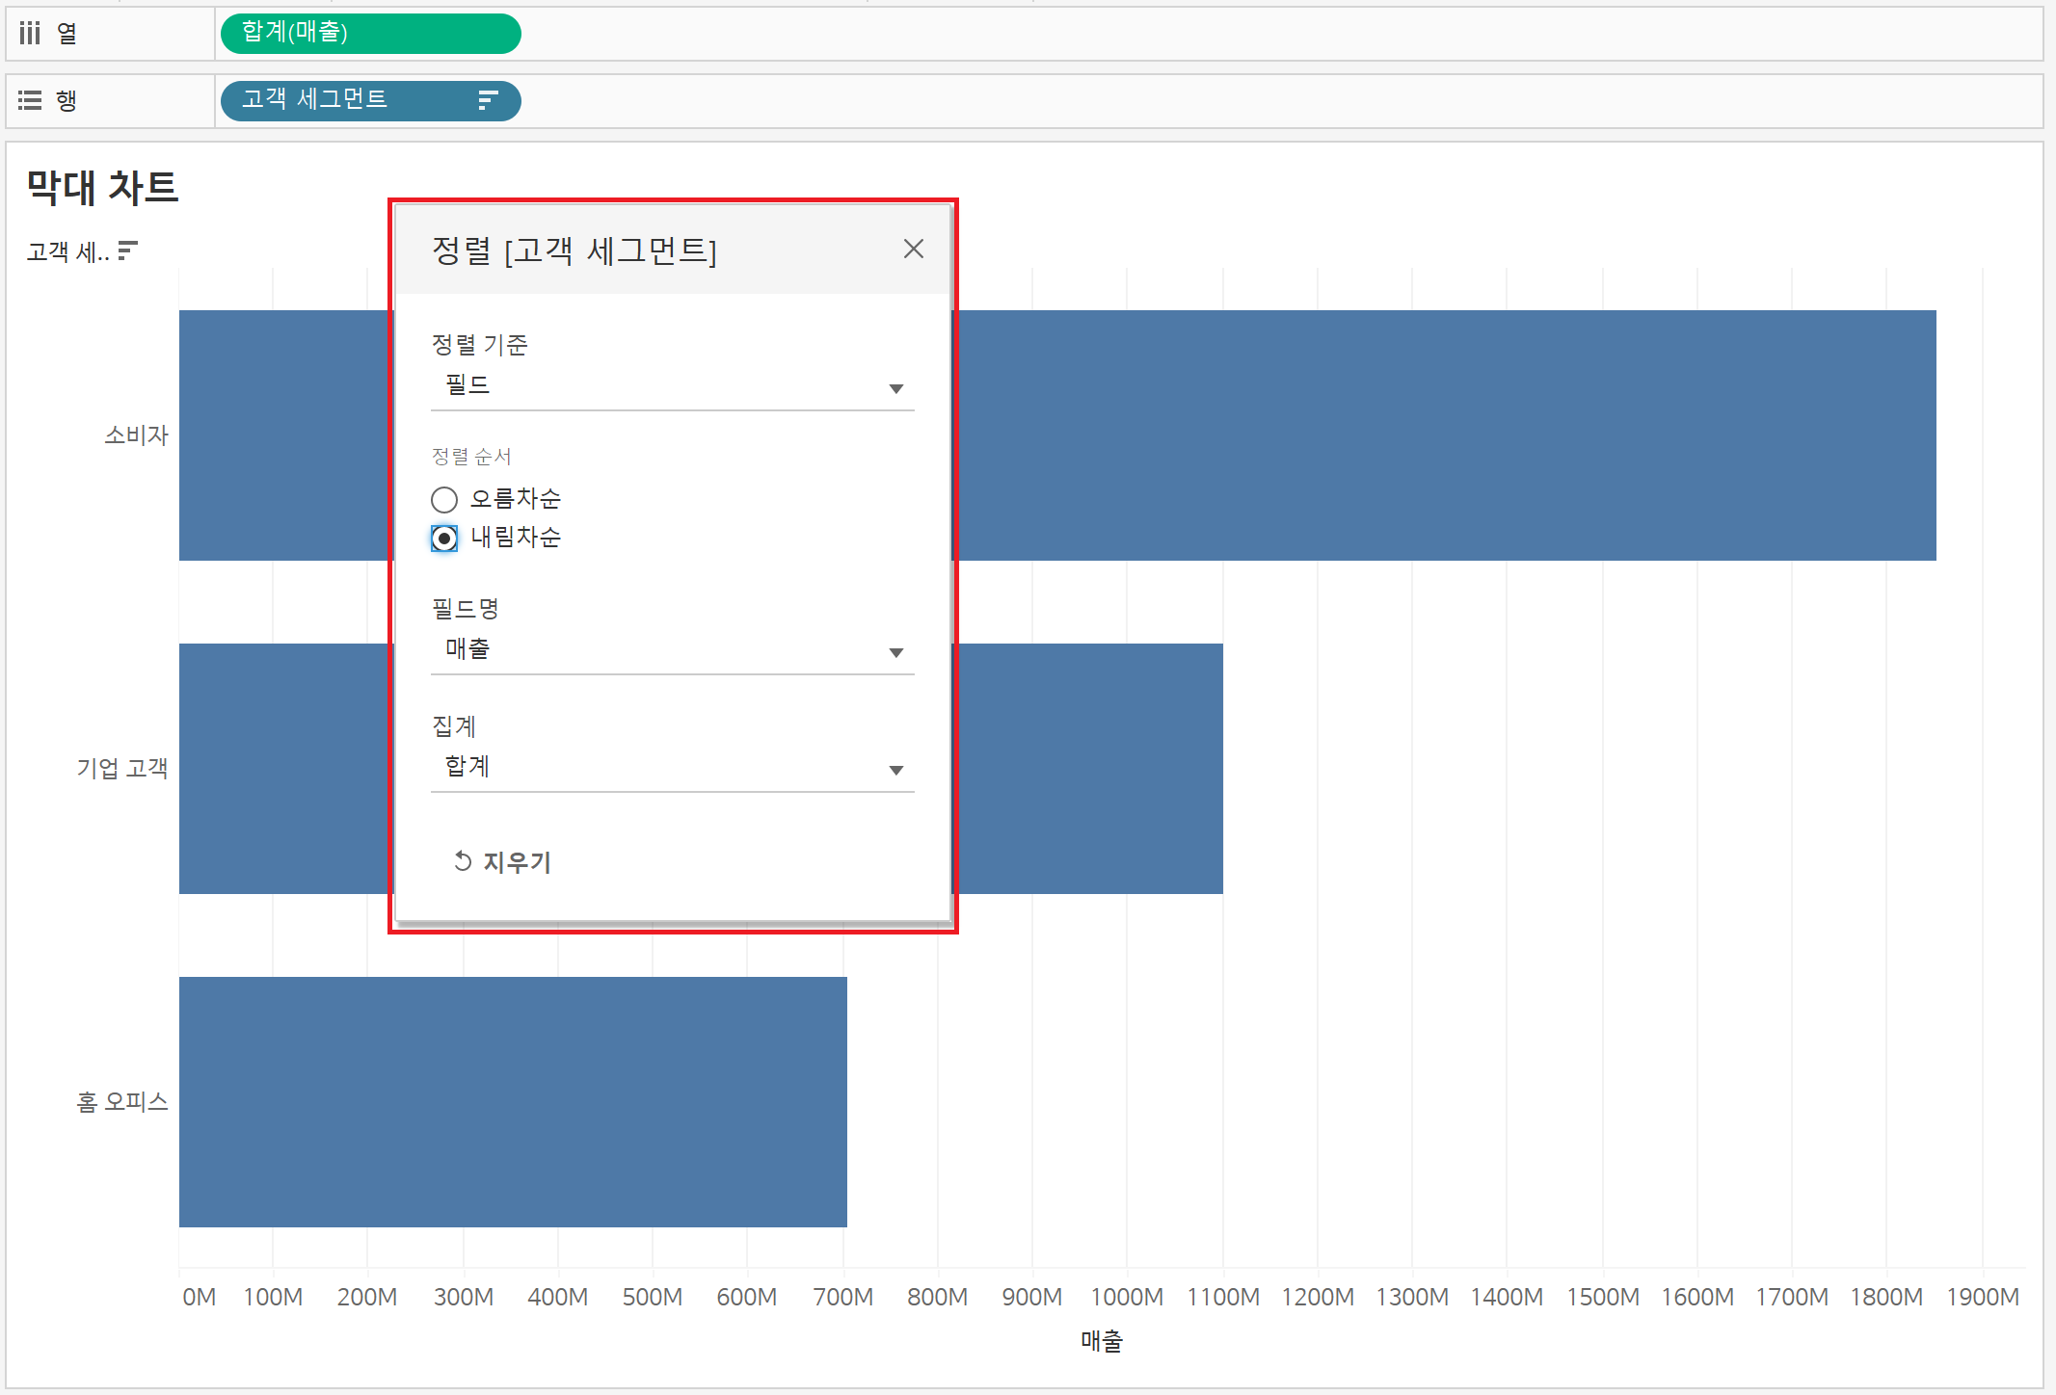Open the 필드명 매출 dropdown
This screenshot has width=2056, height=1395.
(x=672, y=651)
